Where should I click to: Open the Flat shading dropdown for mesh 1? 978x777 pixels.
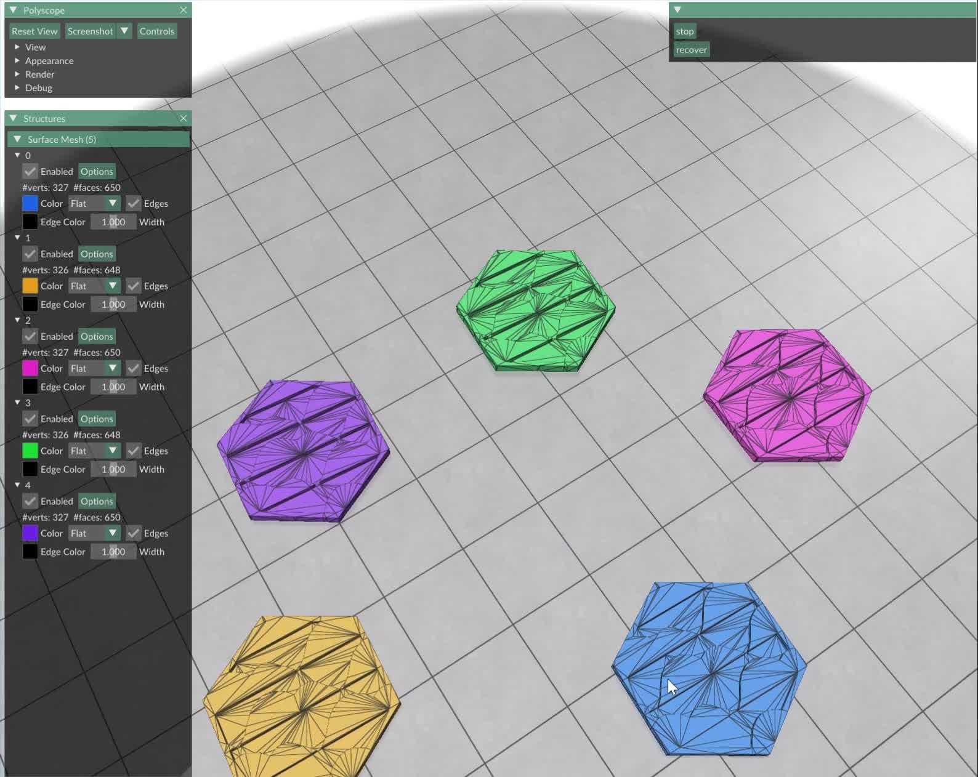point(94,286)
